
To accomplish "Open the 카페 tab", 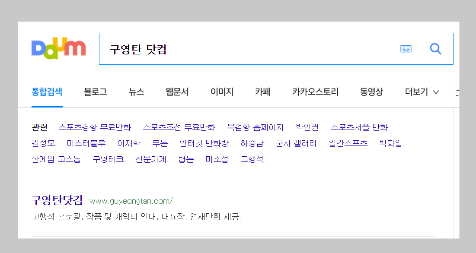I will [x=262, y=92].
